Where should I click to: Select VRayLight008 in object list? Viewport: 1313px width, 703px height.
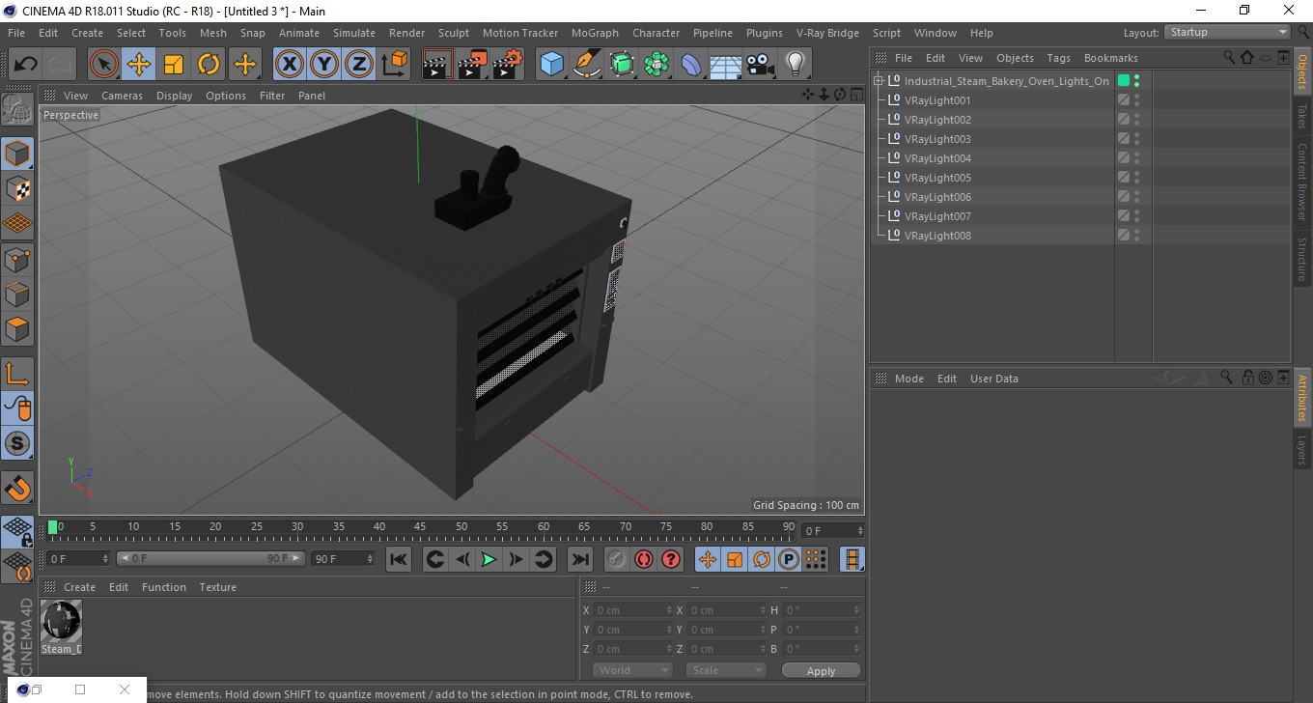pyautogui.click(x=936, y=236)
